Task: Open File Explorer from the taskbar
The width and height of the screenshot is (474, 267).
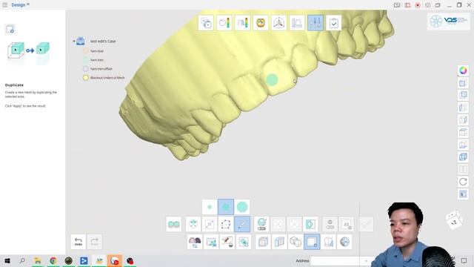Action: coord(38,260)
